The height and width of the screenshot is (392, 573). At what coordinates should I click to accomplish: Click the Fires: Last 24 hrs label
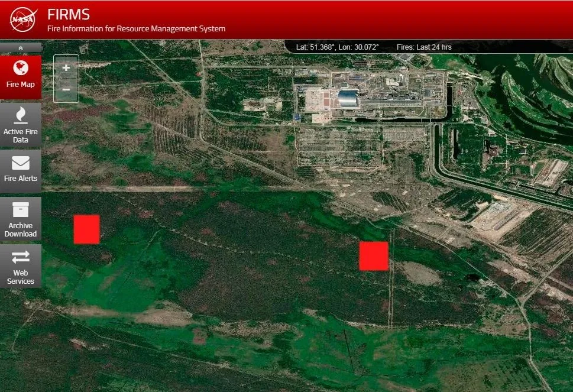click(x=424, y=47)
